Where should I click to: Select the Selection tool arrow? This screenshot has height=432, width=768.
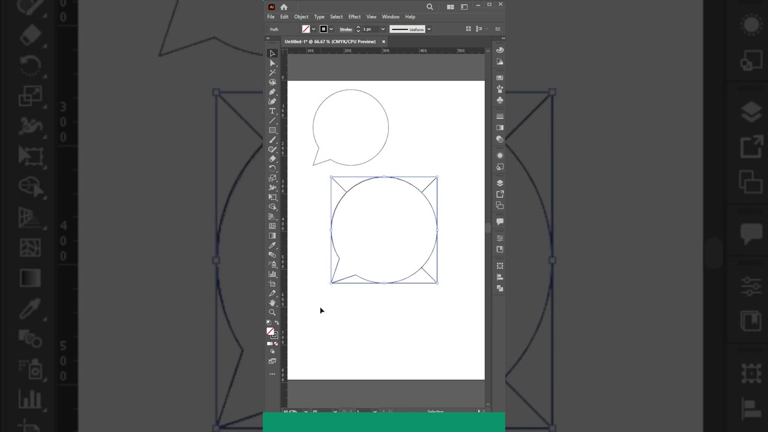pos(272,53)
